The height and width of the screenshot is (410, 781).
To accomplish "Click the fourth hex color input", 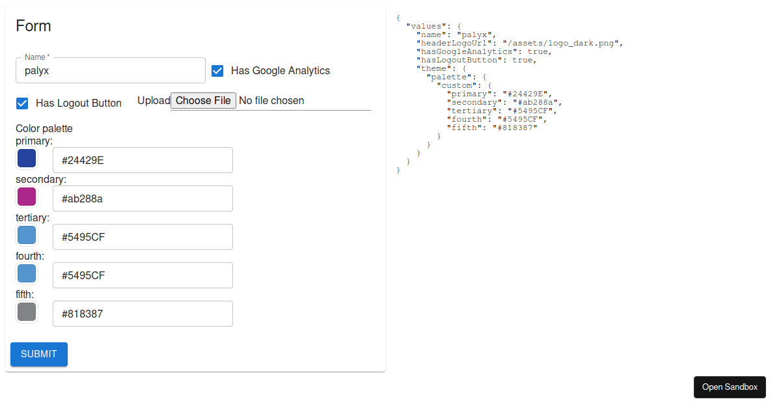I will click(x=143, y=275).
